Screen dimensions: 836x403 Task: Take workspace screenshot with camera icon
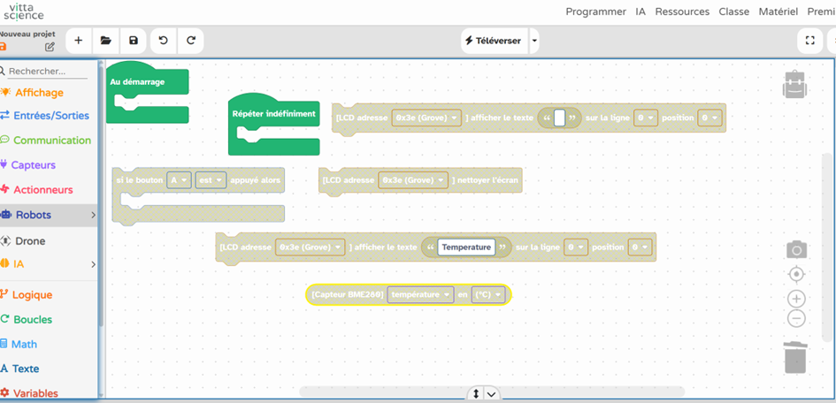pos(796,250)
